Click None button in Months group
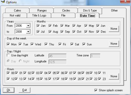Screen dimensions: 131x95 [114, 29]
